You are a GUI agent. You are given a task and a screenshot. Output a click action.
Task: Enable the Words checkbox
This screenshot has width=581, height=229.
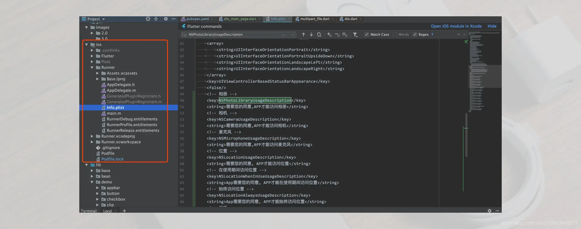pyautogui.click(x=395, y=34)
